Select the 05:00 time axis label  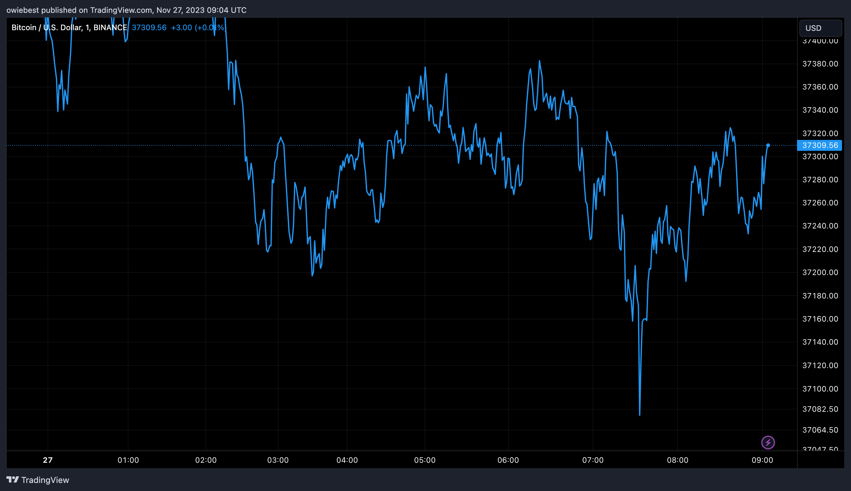coord(425,460)
